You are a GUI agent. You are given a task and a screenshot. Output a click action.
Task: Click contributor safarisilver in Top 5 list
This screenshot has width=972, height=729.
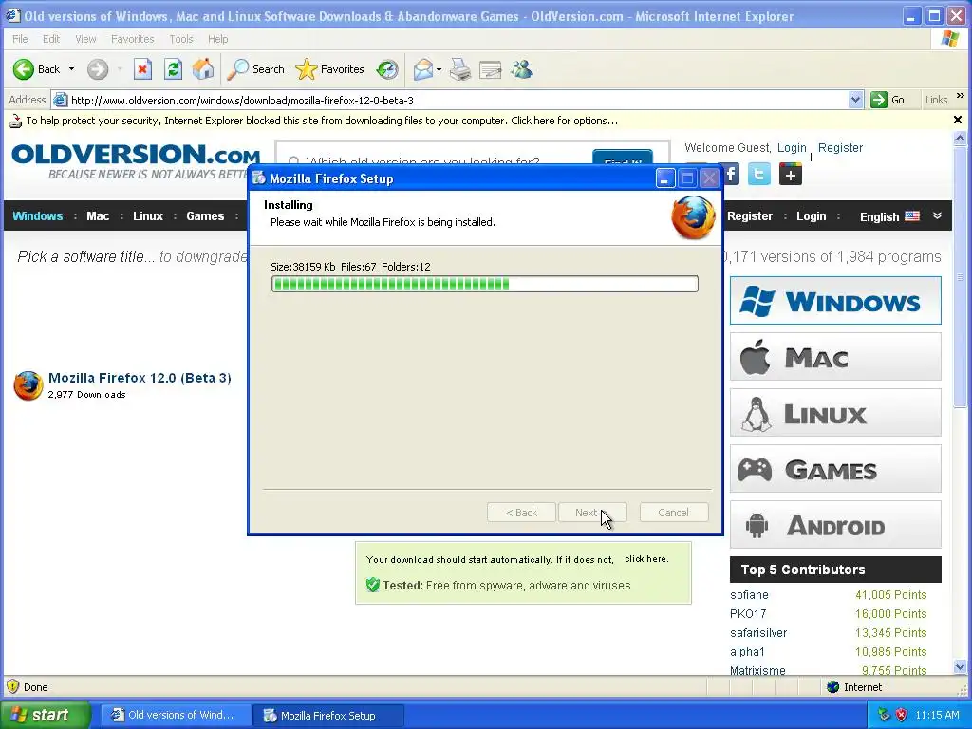pyautogui.click(x=758, y=632)
